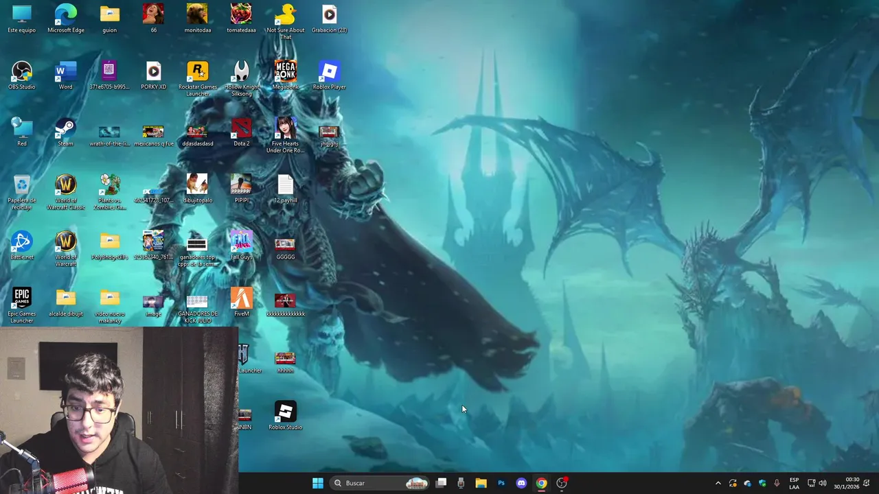Select the monitodaa image file
Viewport: 879px width, 494px height.
click(197, 19)
